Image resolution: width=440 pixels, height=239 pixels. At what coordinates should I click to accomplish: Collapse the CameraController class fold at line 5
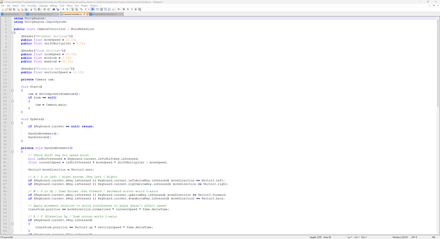pyautogui.click(x=12, y=33)
